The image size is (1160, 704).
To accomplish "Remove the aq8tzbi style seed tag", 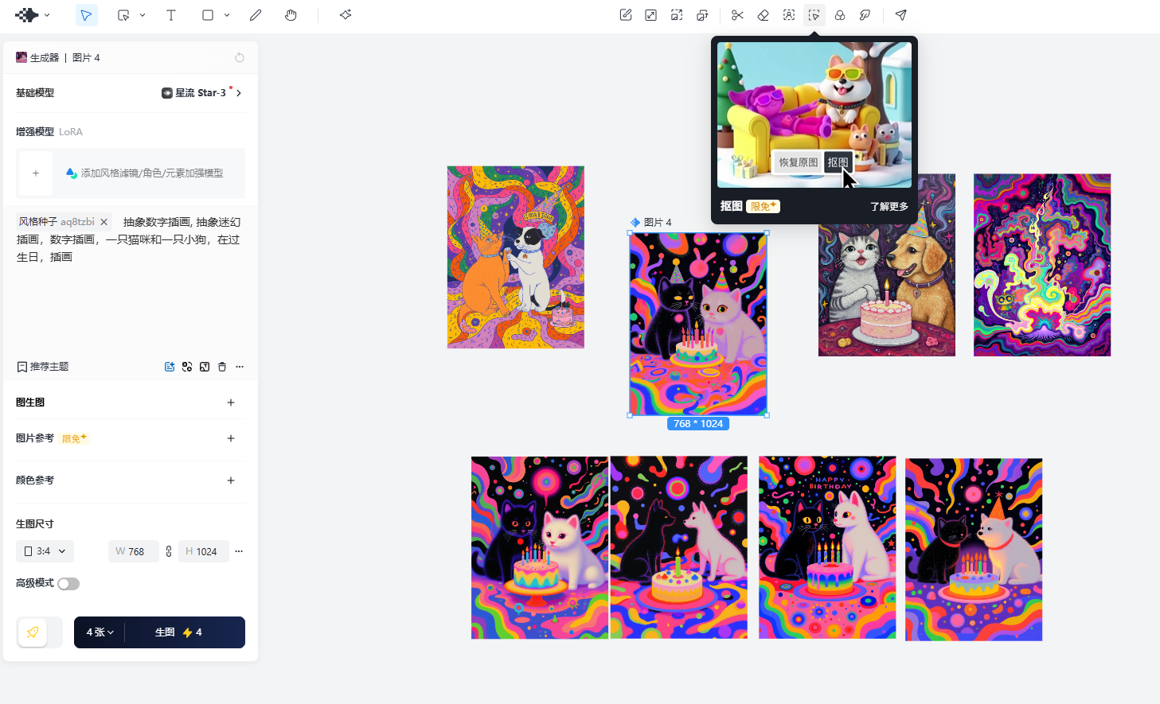I will tap(104, 222).
